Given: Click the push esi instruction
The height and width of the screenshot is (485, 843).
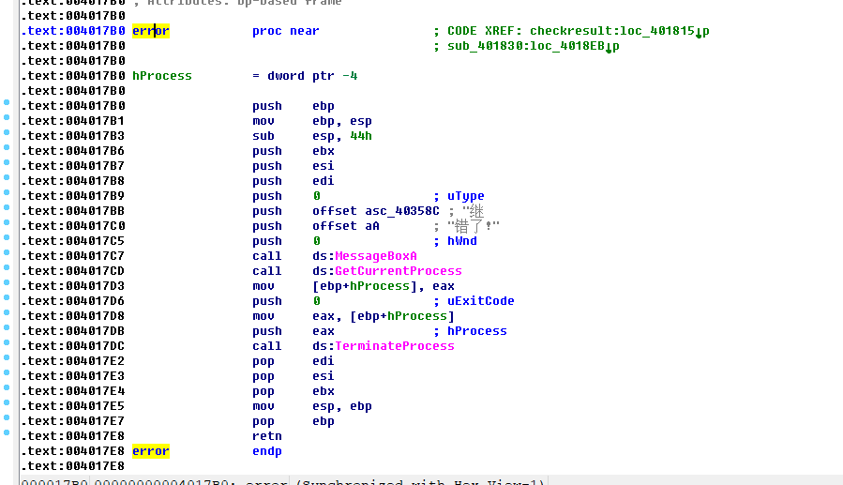Looking at the screenshot, I should pos(293,166).
